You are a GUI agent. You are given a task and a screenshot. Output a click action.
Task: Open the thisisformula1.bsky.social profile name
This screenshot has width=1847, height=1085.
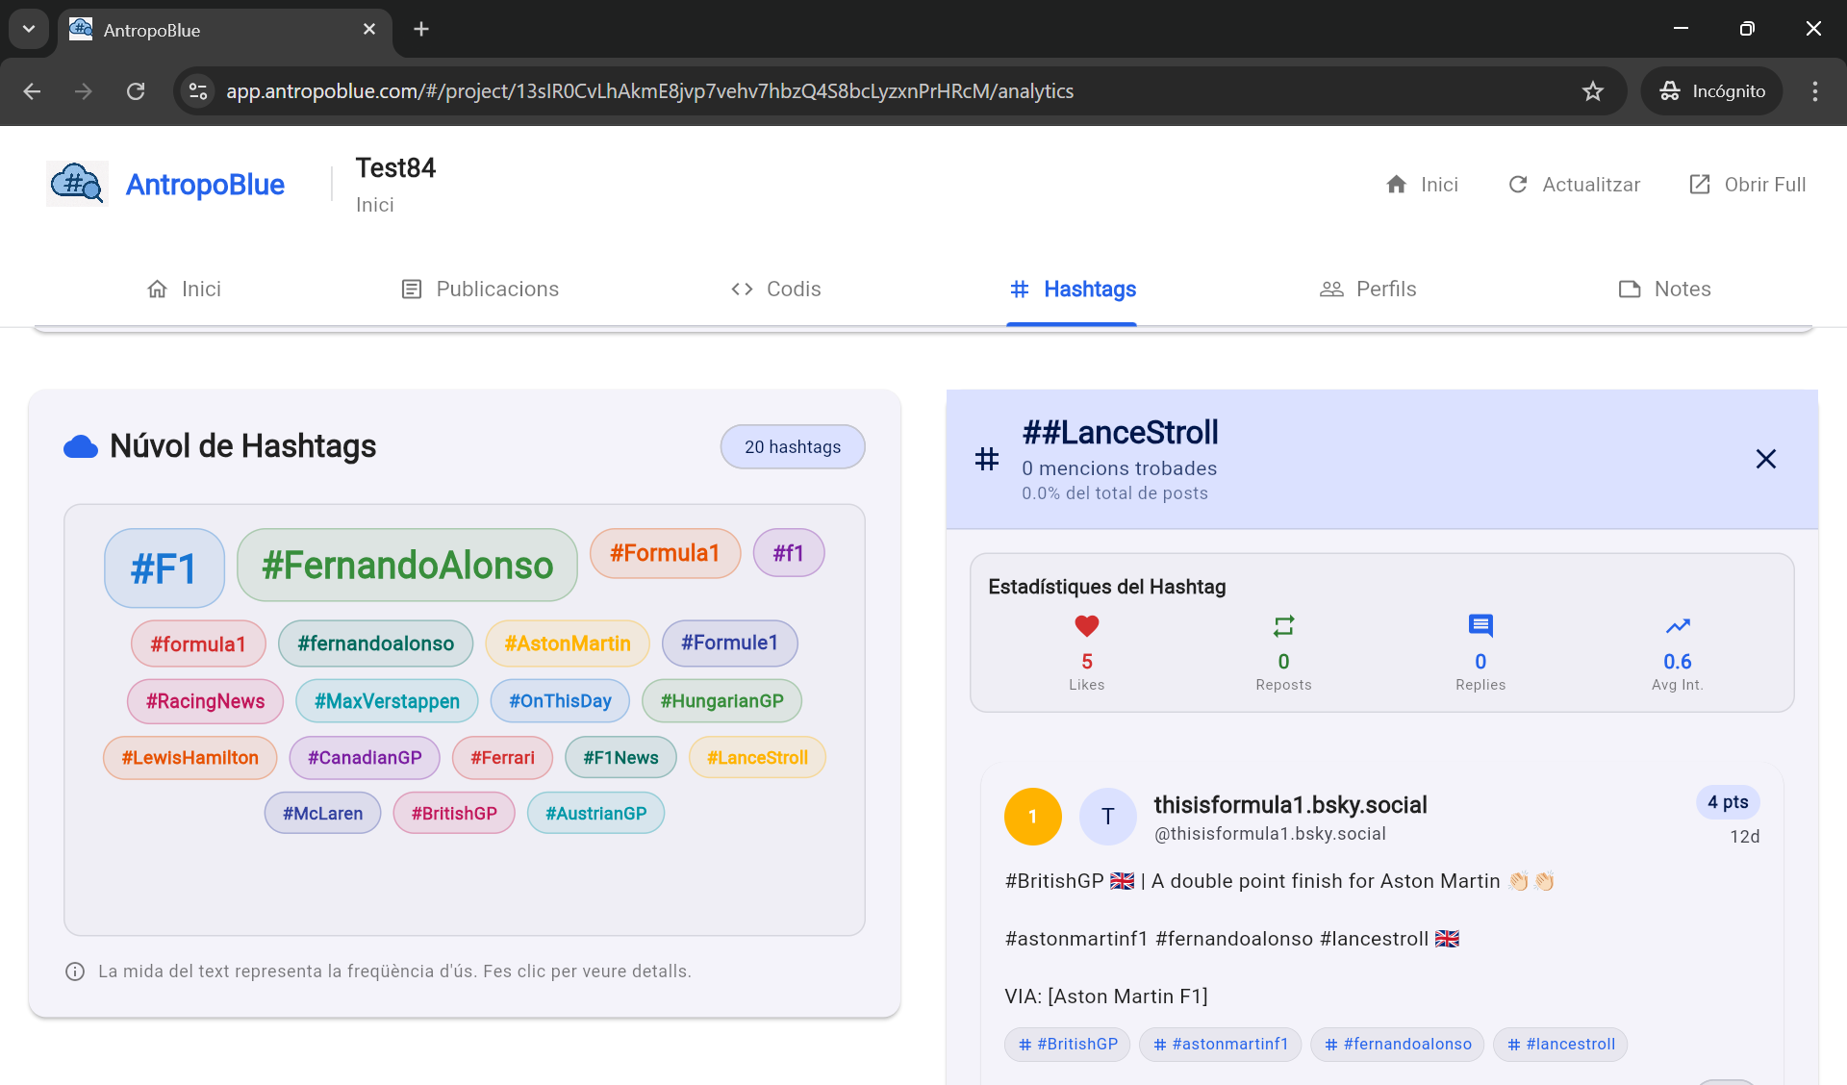(1290, 805)
